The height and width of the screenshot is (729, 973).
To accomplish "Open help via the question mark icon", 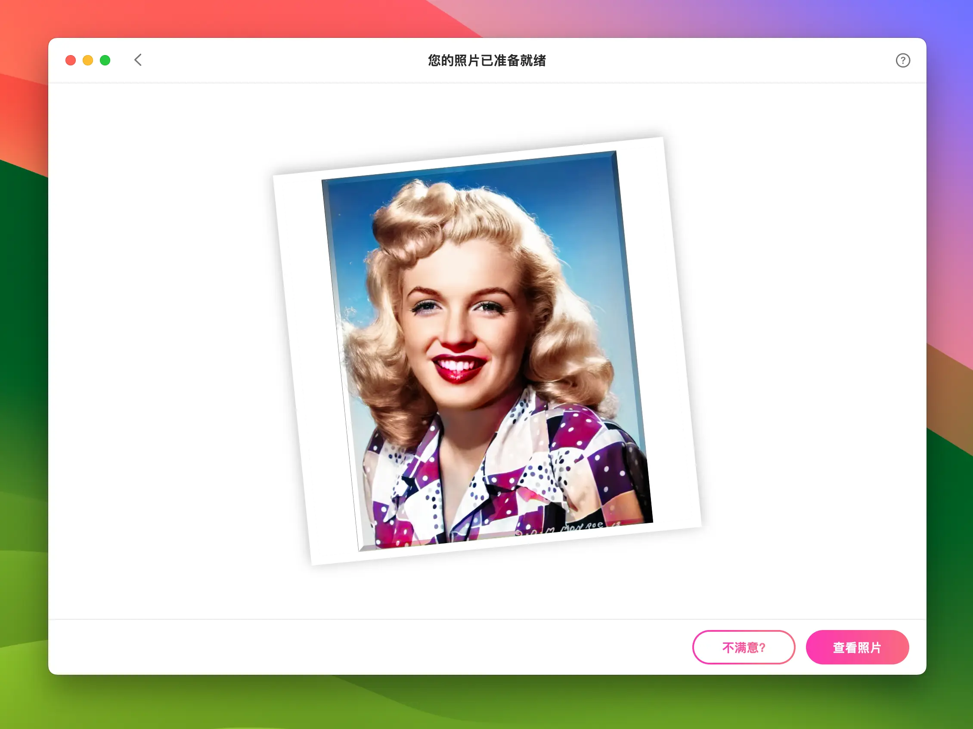I will pos(903,60).
